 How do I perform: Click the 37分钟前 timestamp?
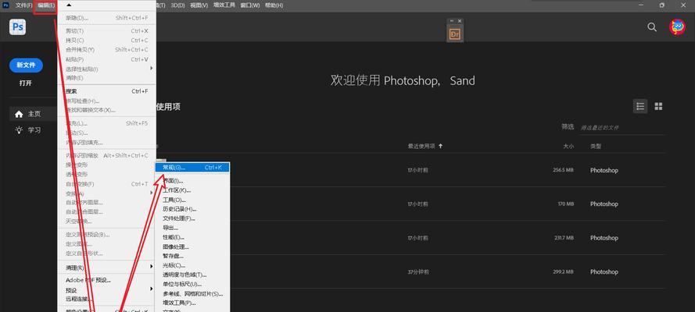tap(418, 271)
